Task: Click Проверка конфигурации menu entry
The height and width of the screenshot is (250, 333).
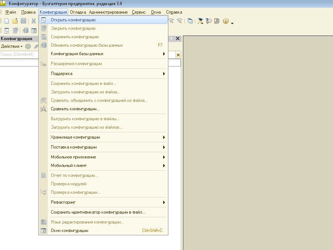Action: (x=103, y=193)
